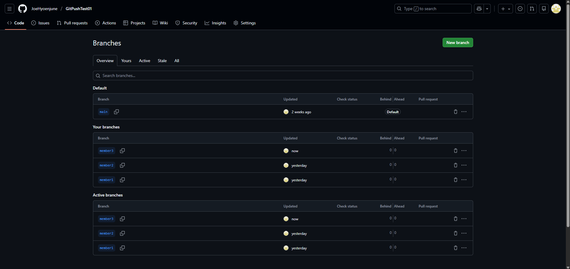Click the 'Default' badge on main row
570x269 pixels.
[x=393, y=112]
